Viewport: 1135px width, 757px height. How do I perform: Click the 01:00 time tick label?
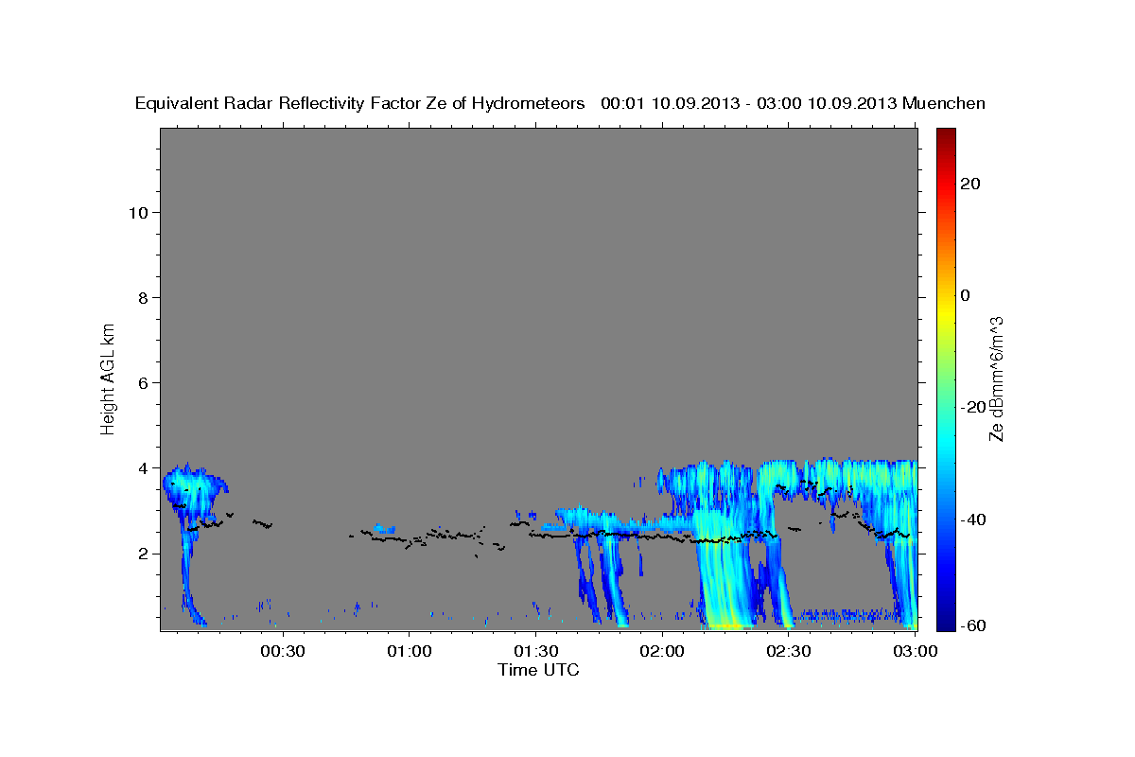(x=410, y=652)
